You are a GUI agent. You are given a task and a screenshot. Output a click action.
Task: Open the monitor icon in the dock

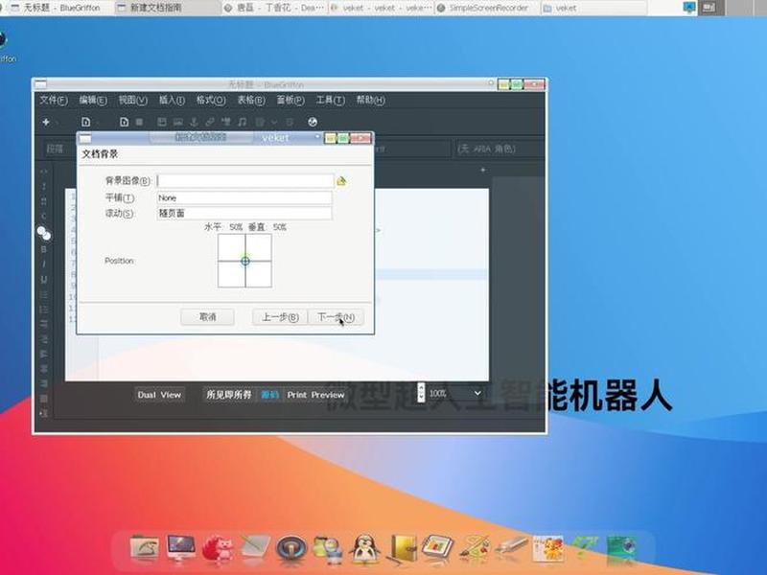[x=181, y=547]
